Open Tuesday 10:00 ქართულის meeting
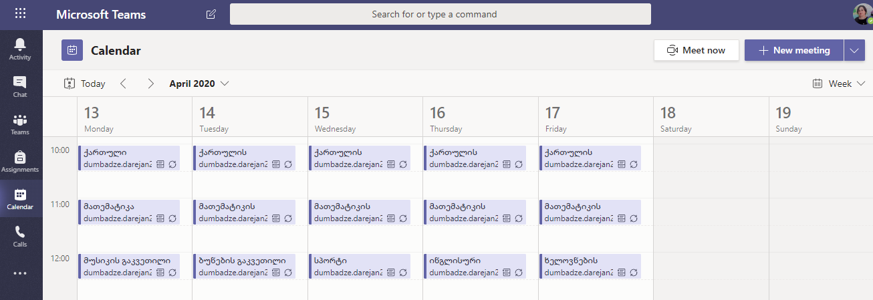873x300 pixels. (244, 158)
